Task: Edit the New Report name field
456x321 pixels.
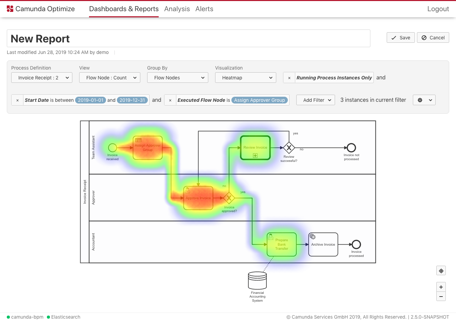Action: point(189,38)
